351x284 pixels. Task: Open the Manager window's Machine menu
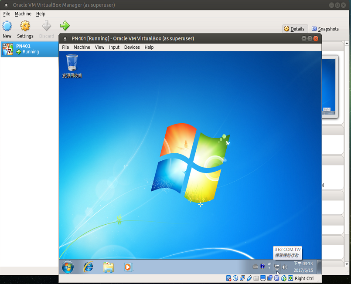(23, 14)
